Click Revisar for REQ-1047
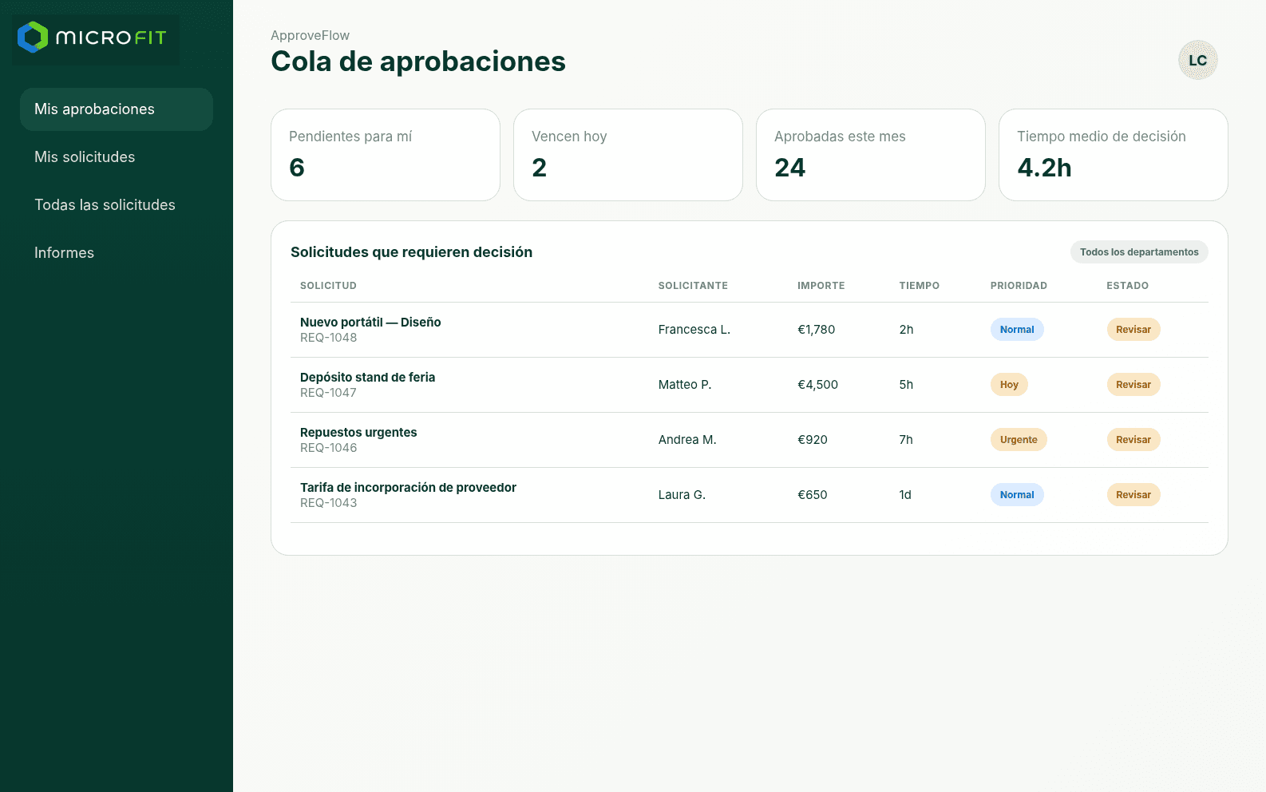The image size is (1266, 792). tap(1133, 385)
